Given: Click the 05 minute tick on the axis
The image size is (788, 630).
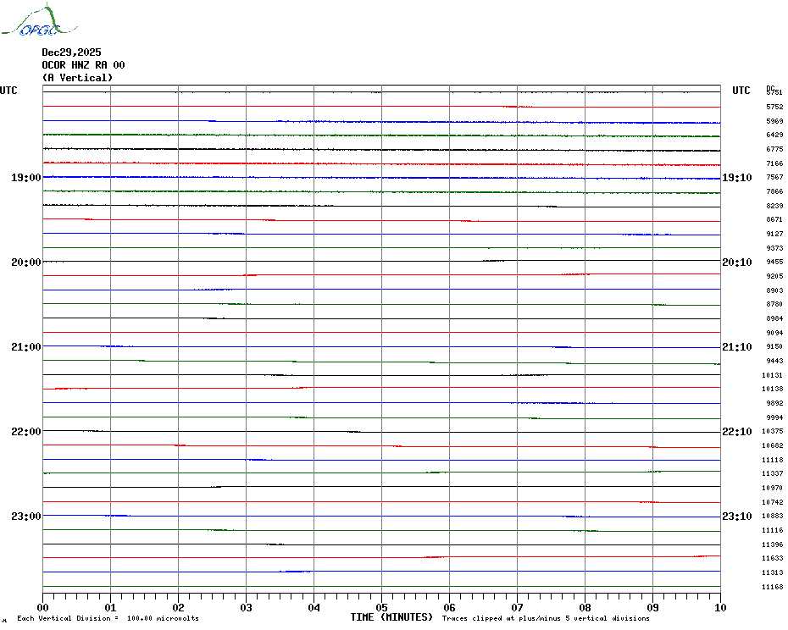Looking at the screenshot, I should pyautogui.click(x=381, y=607).
